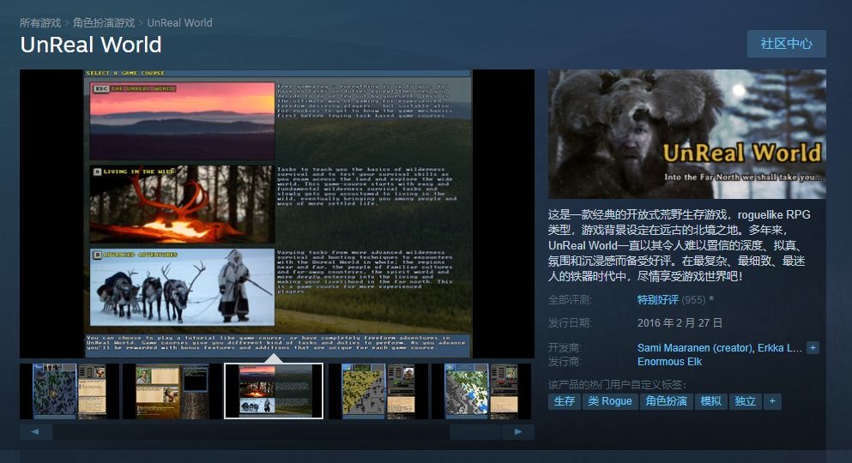
Task: Select the 模拟 tag
Action: click(x=710, y=401)
